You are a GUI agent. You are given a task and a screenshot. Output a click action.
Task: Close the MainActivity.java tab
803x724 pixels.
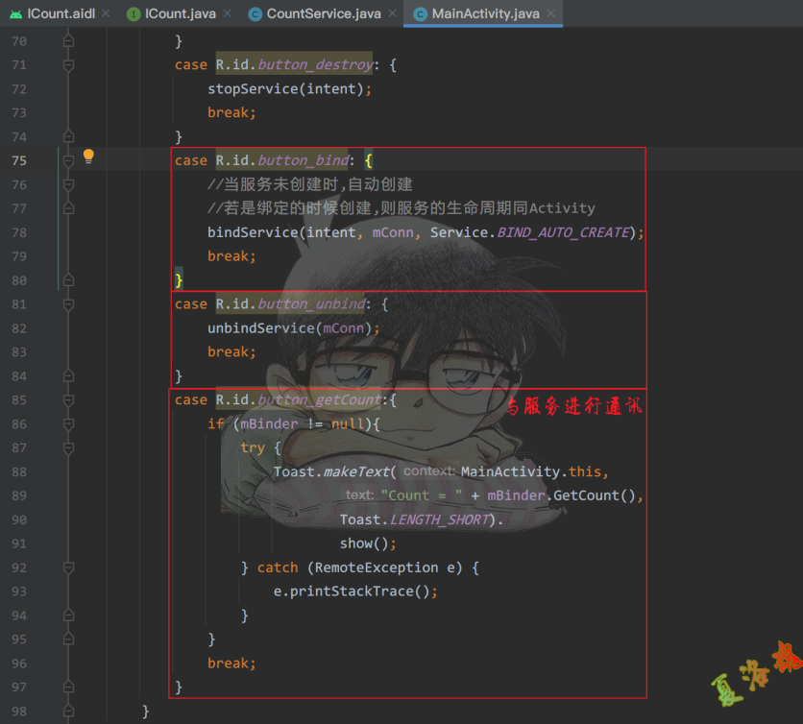coord(551,14)
